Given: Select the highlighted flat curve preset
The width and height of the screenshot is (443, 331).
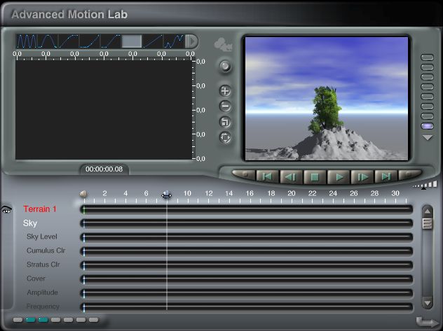Looking at the screenshot, I should tap(132, 41).
